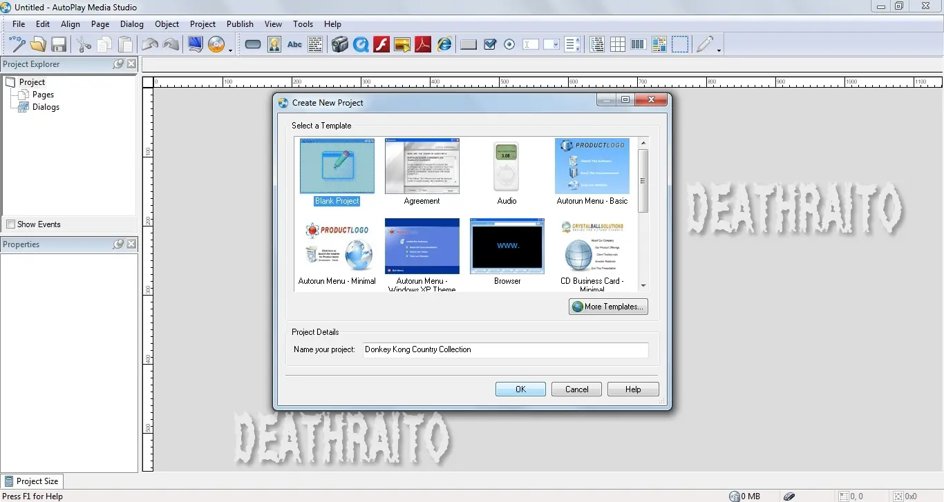The image size is (944, 502).
Task: Open the Object menu
Action: [x=167, y=23]
